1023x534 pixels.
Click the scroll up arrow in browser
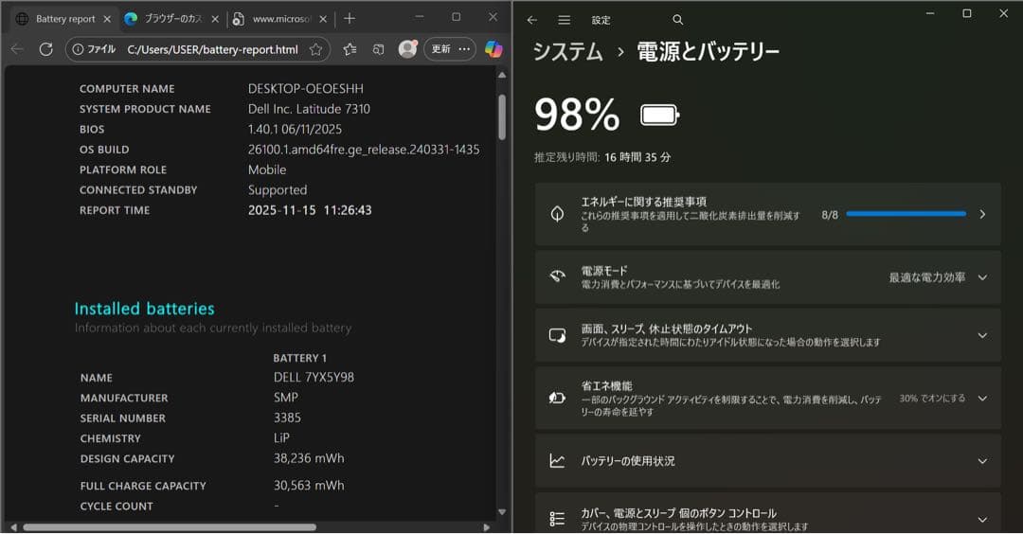[x=502, y=75]
